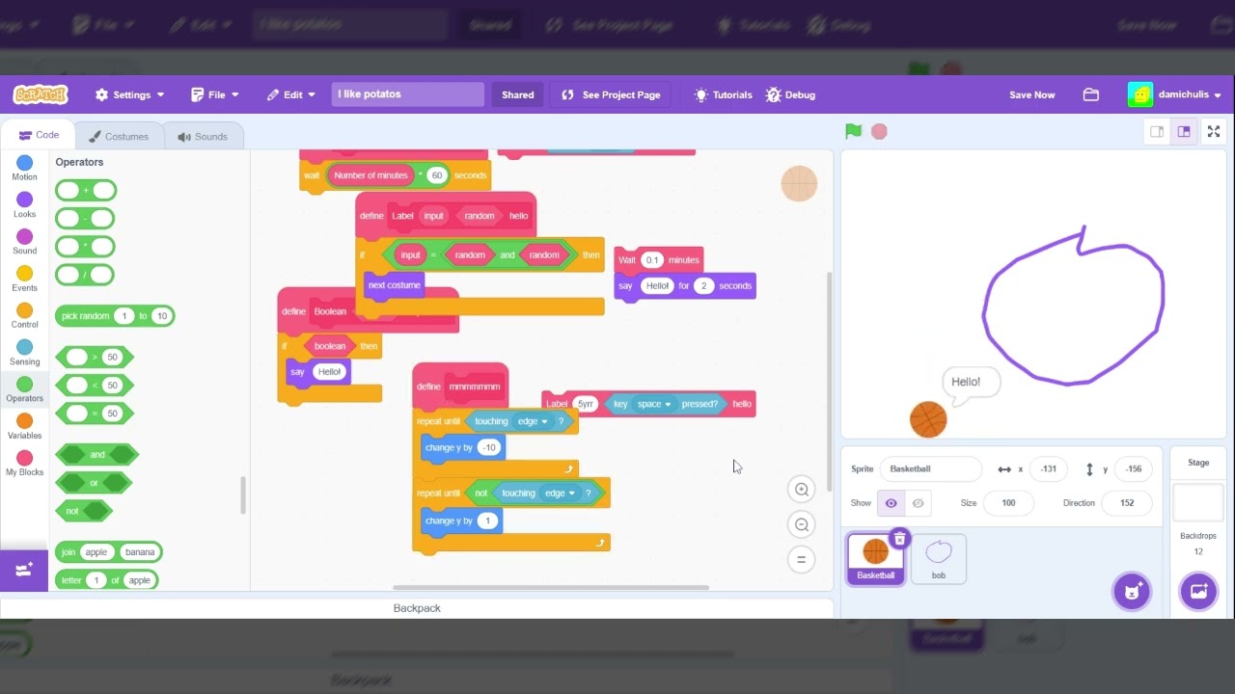
Task: Select the Looks block category
Action: click(24, 204)
